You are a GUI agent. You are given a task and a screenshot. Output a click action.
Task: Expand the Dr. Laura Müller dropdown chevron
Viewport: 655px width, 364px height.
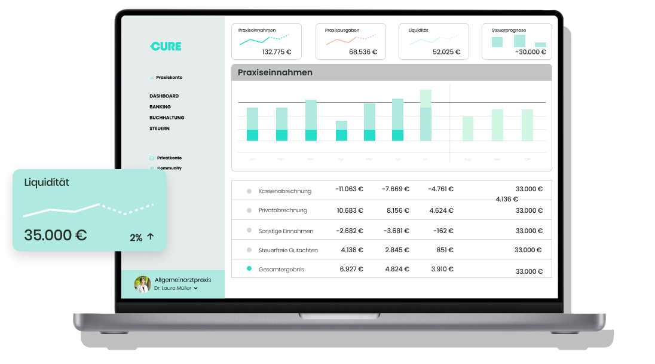(195, 288)
